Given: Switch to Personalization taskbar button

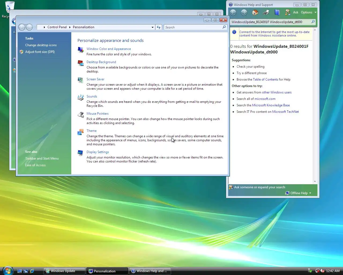Looking at the screenshot, I should 107,271.
